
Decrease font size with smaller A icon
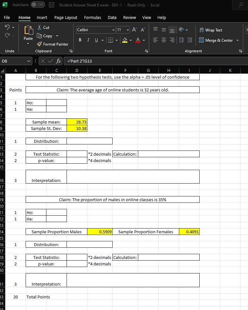[143, 30]
